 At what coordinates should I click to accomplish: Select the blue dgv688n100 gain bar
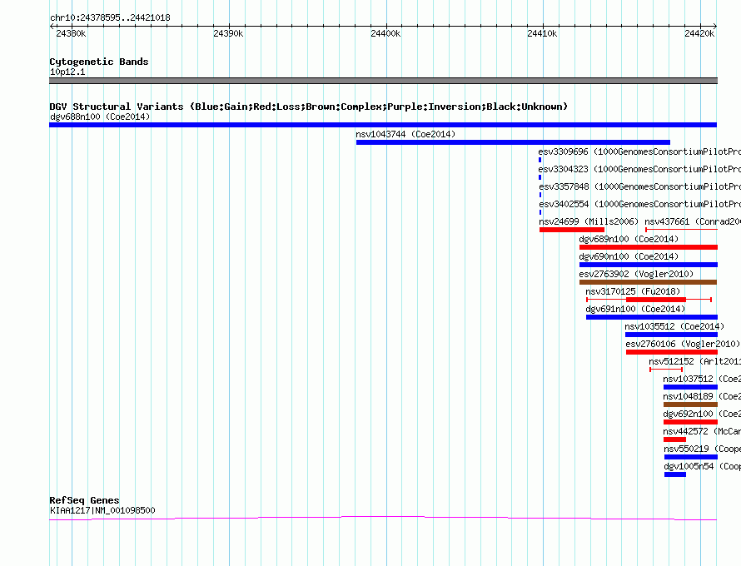point(383,125)
